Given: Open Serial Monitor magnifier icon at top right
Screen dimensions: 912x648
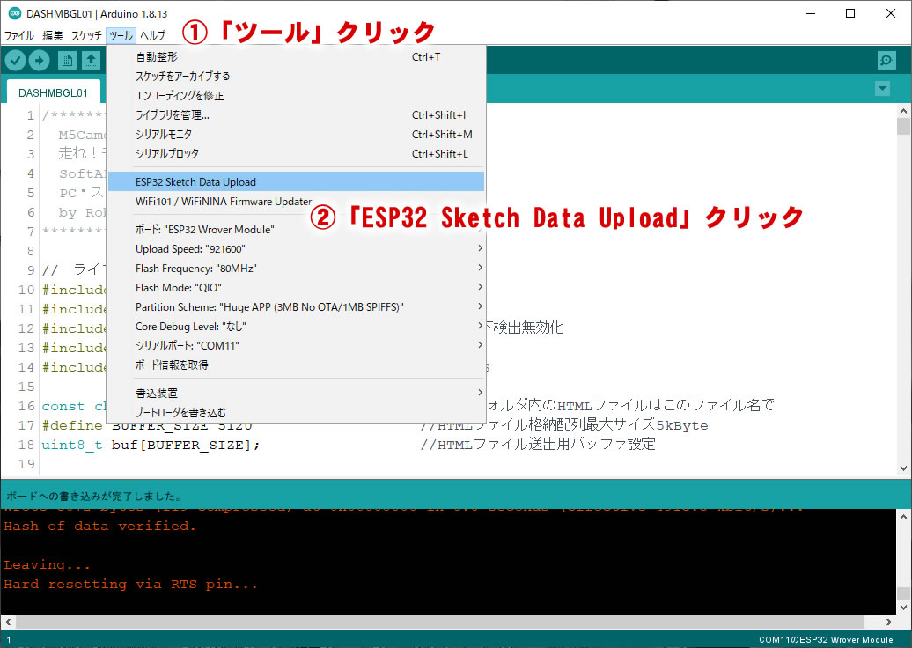Looking at the screenshot, I should [x=886, y=60].
